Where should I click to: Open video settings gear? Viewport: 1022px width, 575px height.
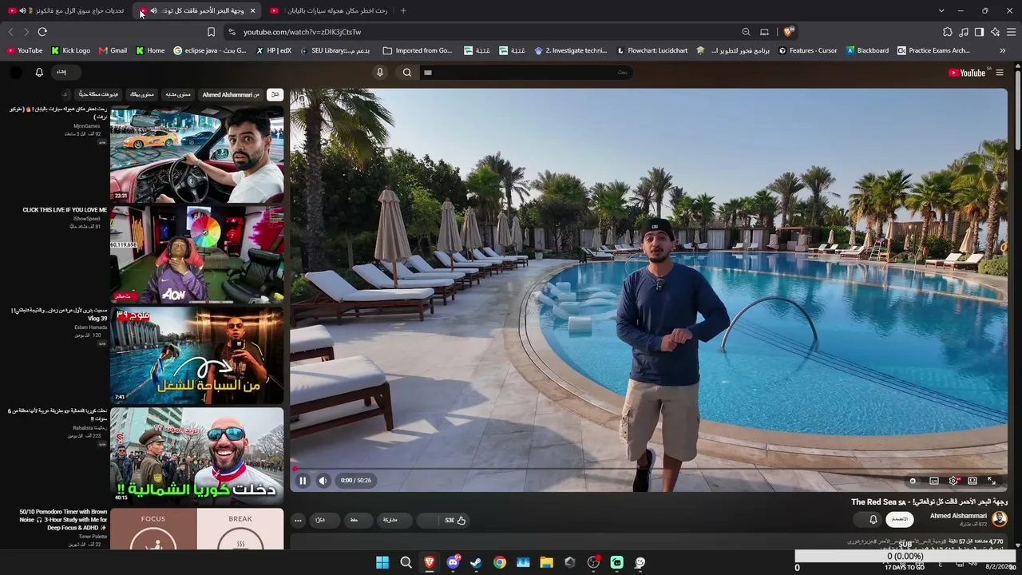[x=953, y=481]
